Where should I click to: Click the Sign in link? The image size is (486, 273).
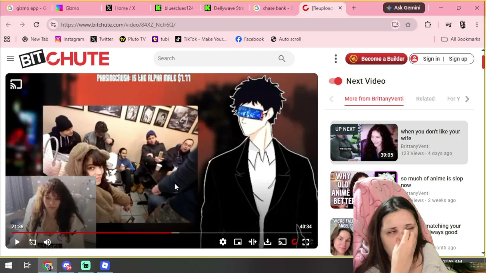pos(431,59)
